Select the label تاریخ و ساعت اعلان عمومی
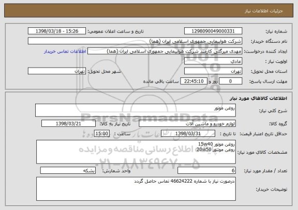 [115, 31]
